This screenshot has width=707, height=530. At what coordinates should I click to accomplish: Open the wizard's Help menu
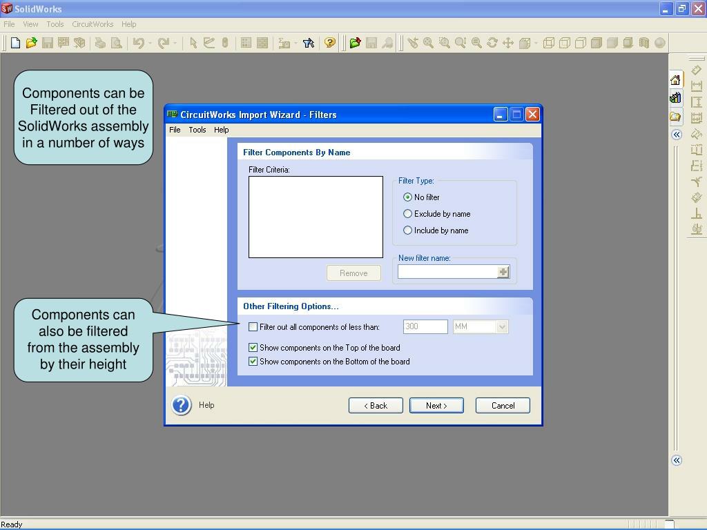222,130
